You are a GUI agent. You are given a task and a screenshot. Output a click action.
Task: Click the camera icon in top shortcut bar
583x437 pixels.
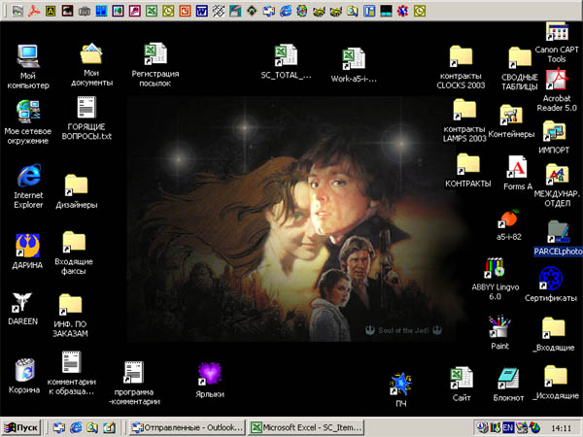(x=85, y=11)
